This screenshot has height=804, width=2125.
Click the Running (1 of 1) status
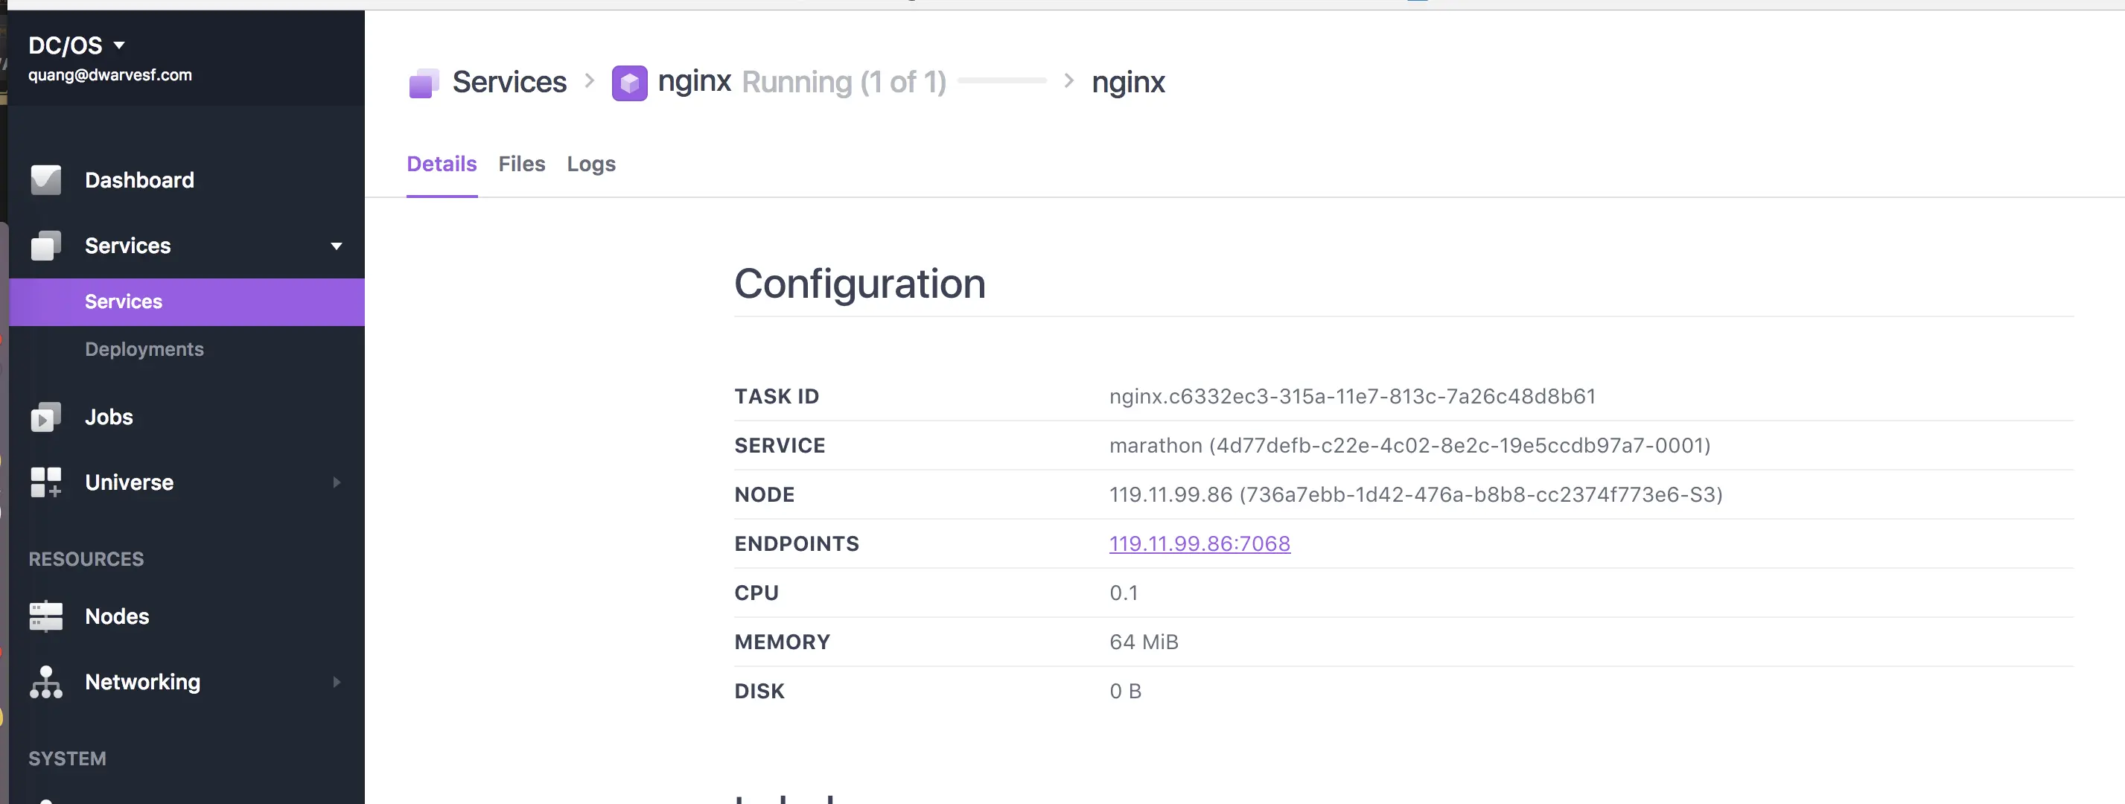pos(844,82)
